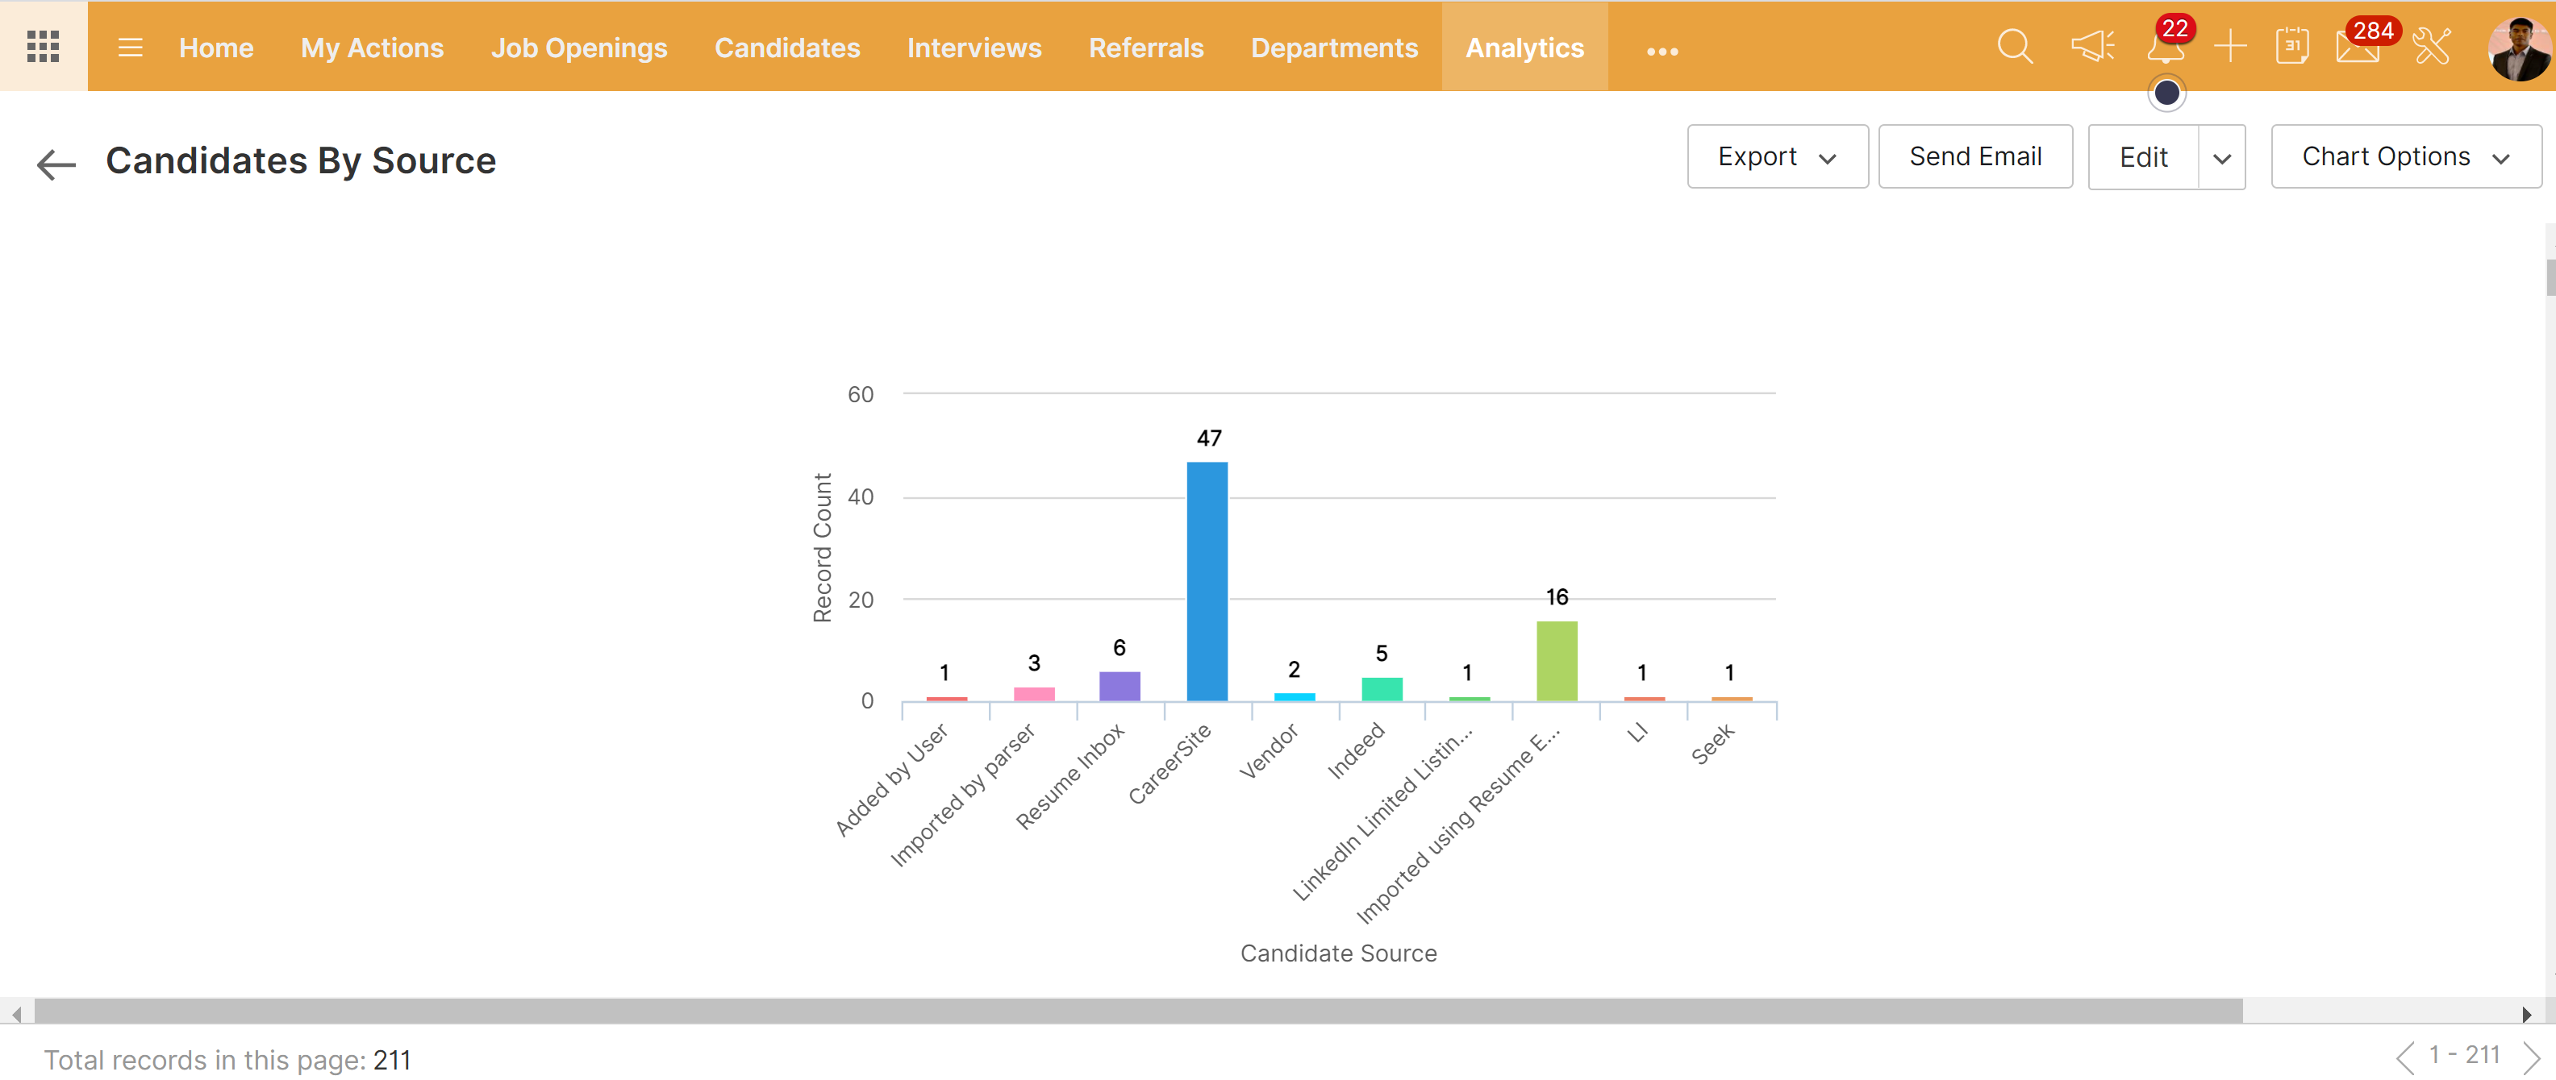The width and height of the screenshot is (2556, 1080).
Task: Expand the arrow next to Edit
Action: click(x=2221, y=158)
